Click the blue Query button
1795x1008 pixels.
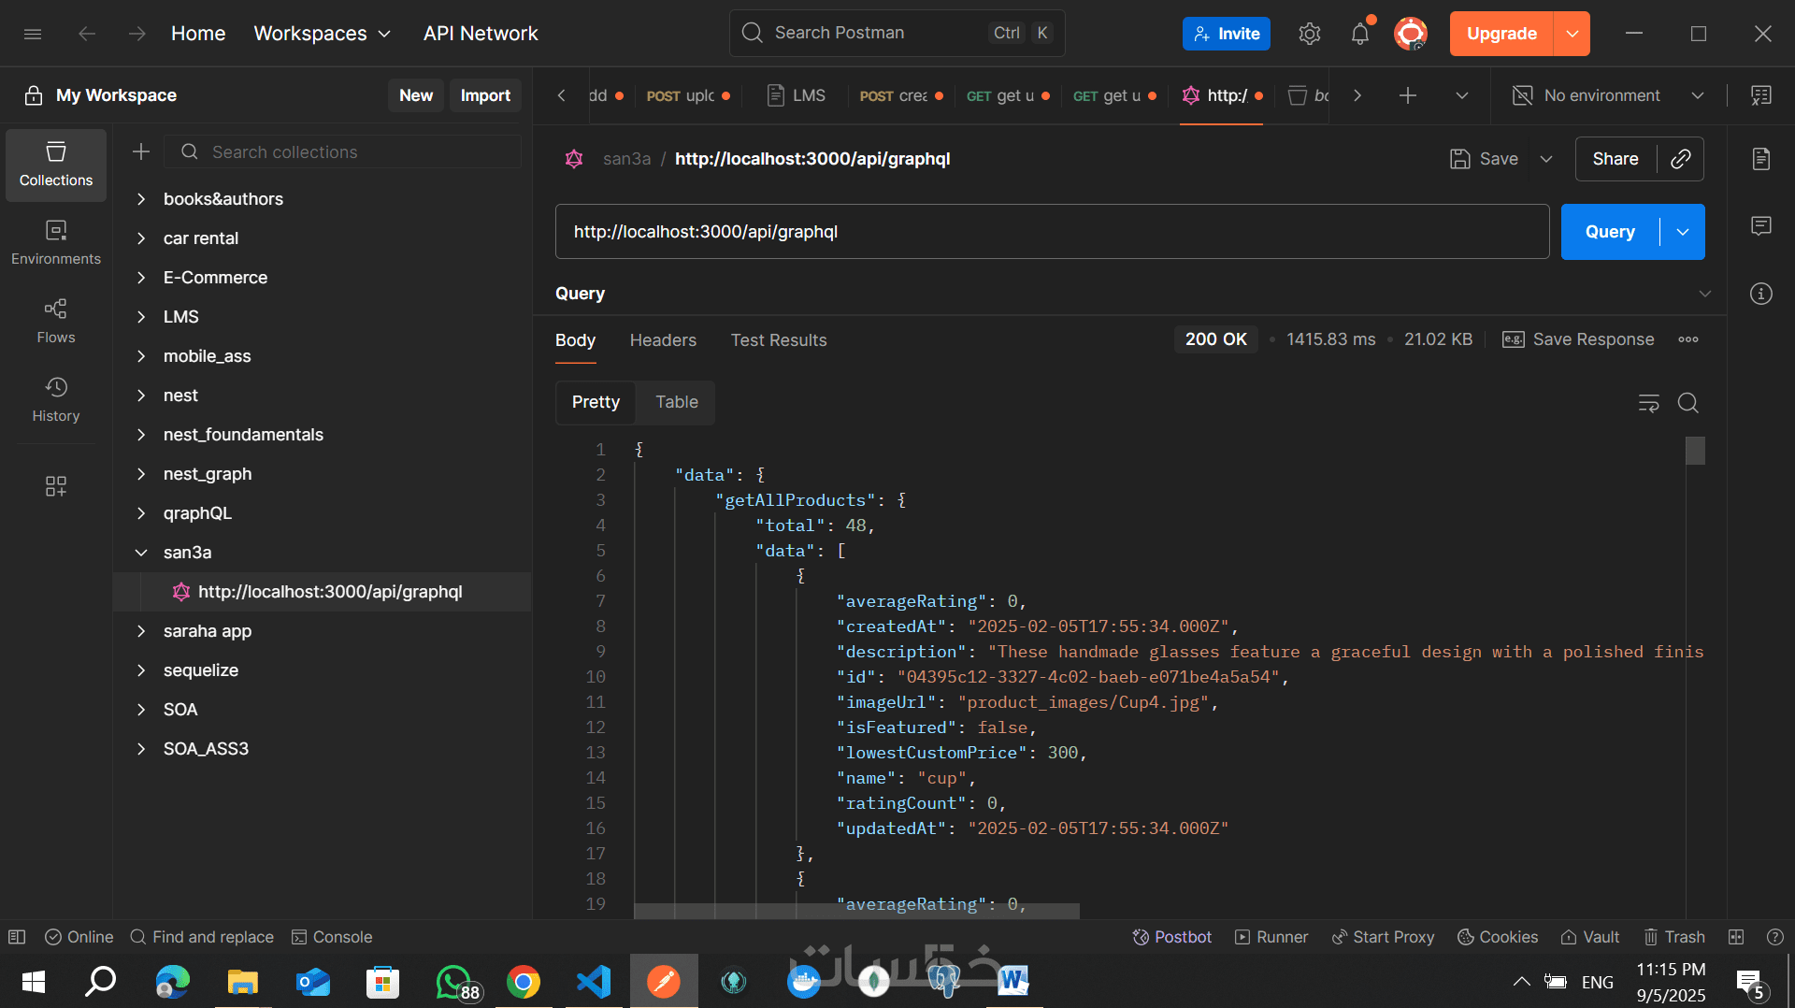[1610, 232]
